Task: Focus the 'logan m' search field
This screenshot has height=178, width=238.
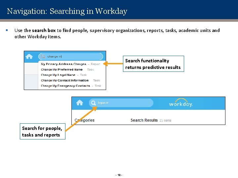Action: 121,103
